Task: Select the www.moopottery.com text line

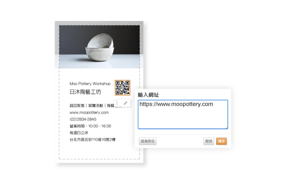Action: (x=89, y=112)
